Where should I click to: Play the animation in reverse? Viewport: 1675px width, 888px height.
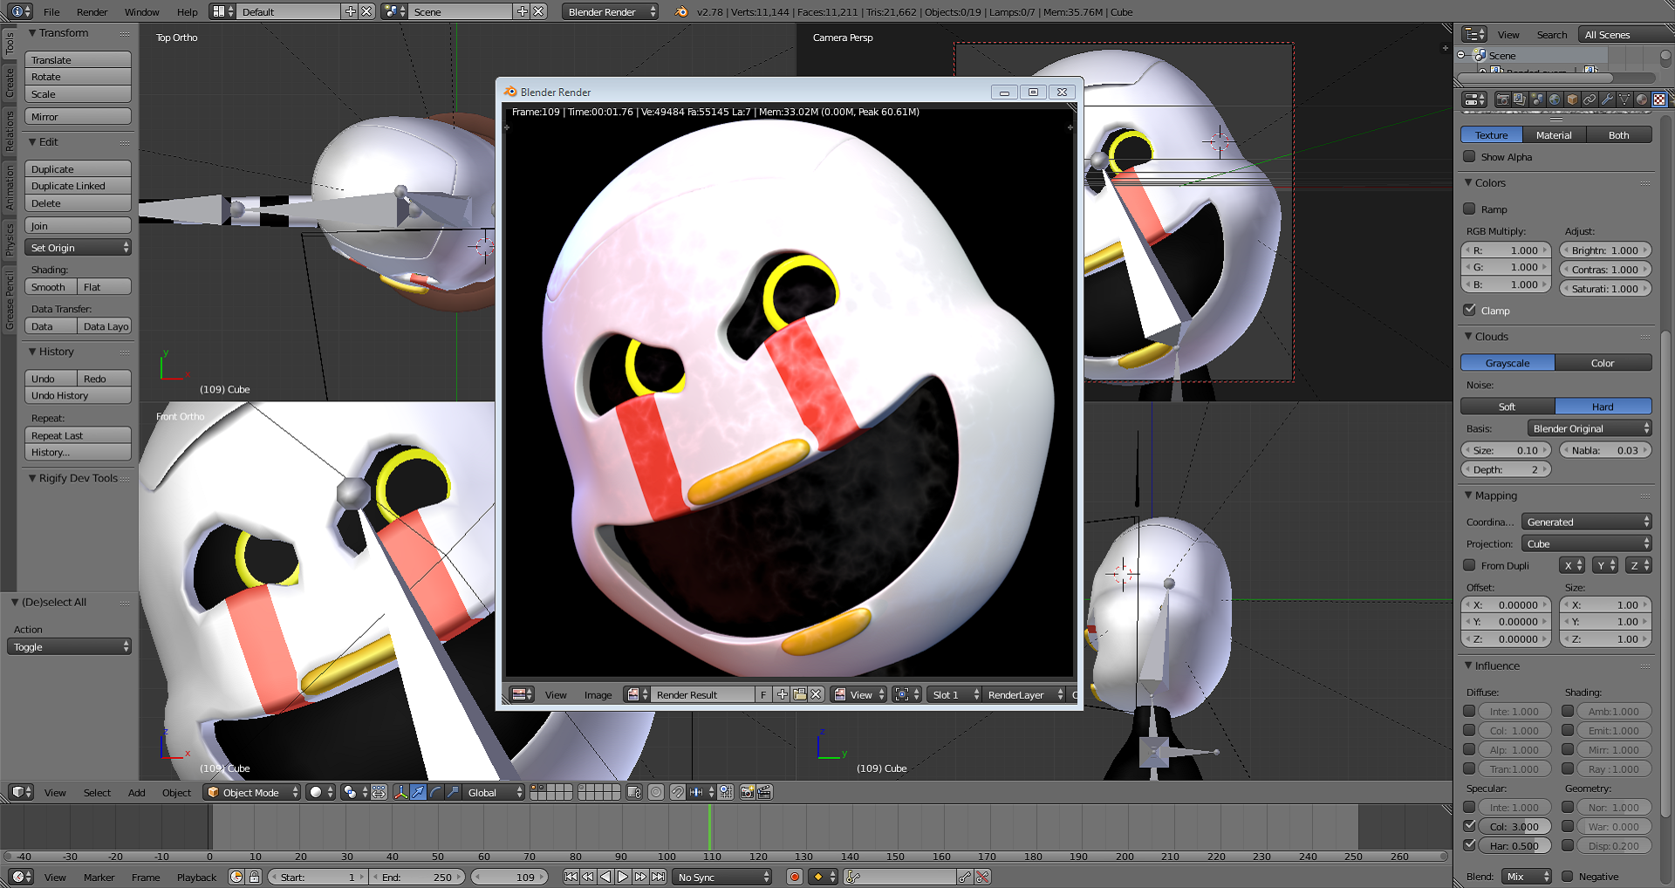605,877
